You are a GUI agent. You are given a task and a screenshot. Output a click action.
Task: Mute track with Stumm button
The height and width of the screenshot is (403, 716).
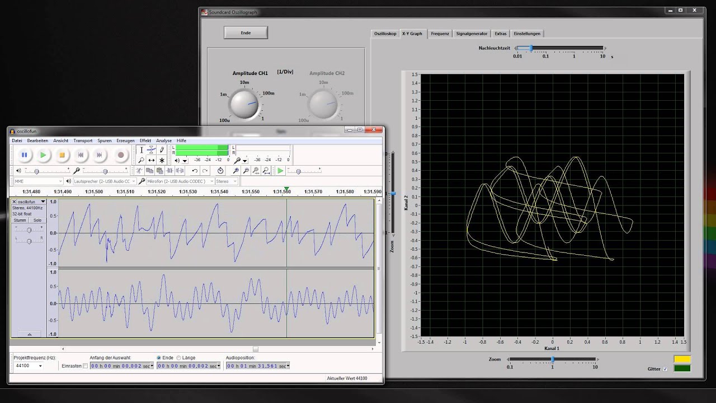pyautogui.click(x=20, y=220)
